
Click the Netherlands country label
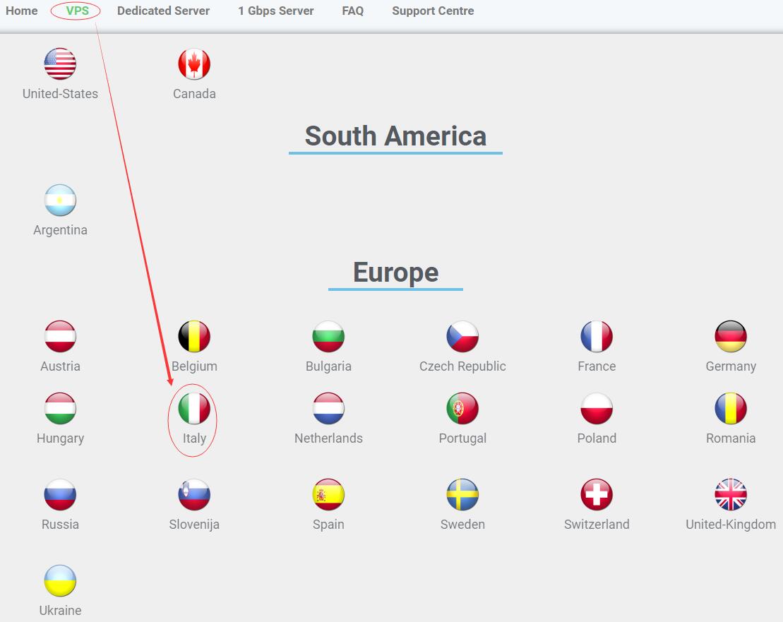point(328,438)
